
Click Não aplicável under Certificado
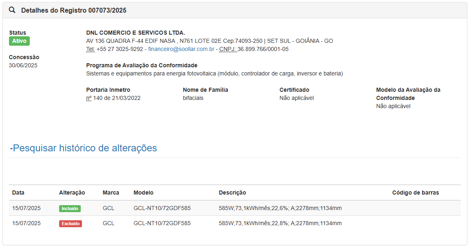coord(296,98)
